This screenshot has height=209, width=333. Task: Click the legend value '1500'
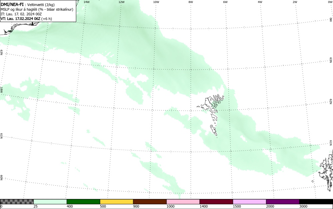(237, 206)
